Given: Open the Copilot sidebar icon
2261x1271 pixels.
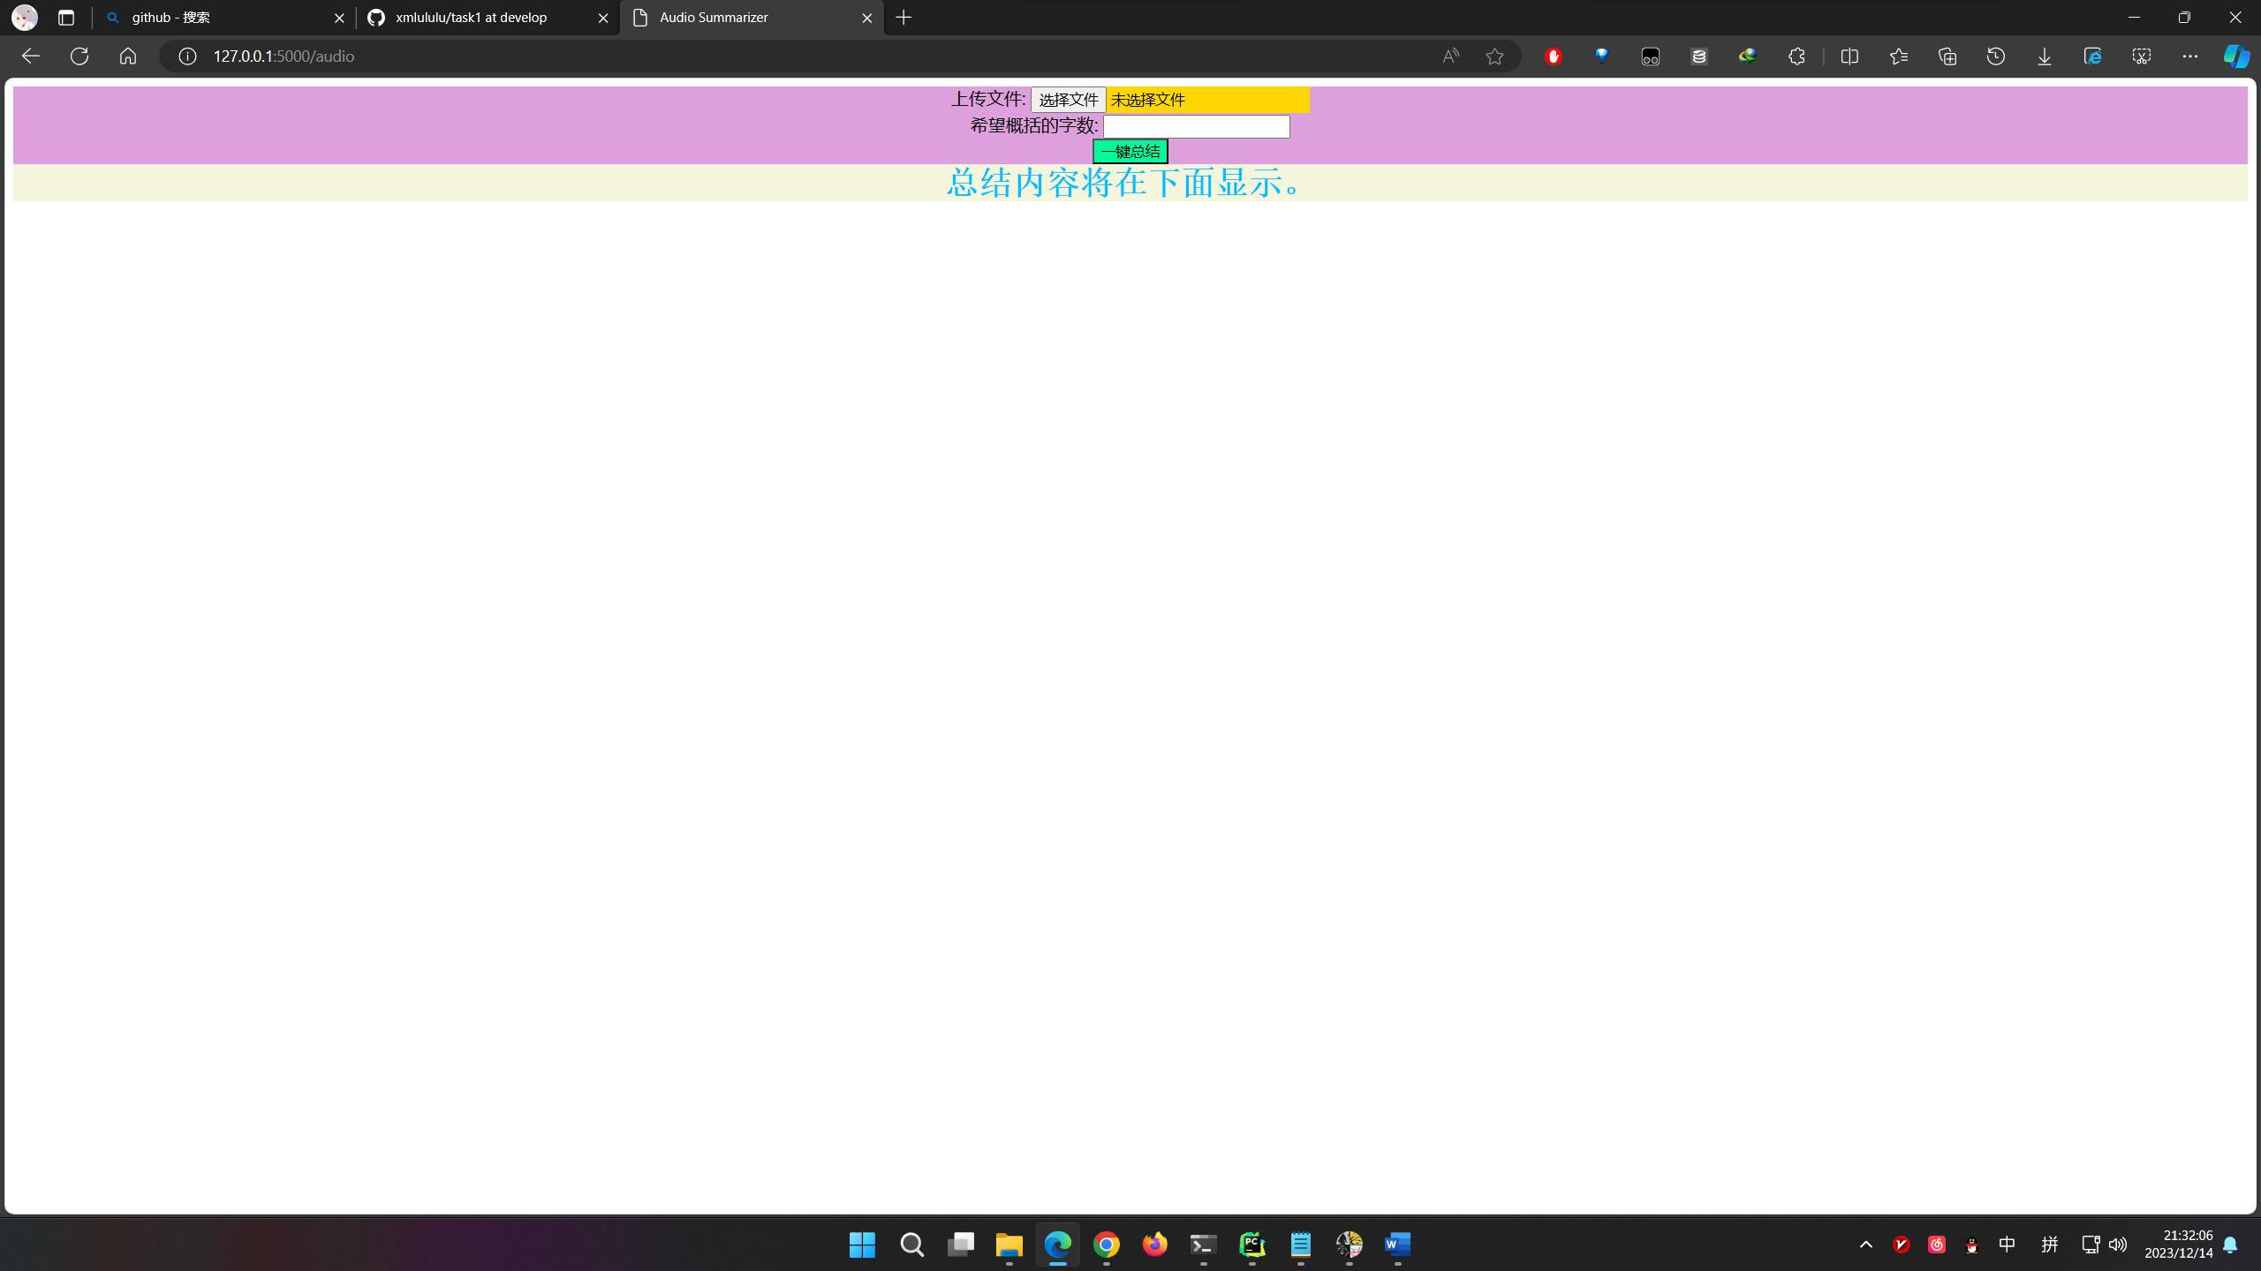Looking at the screenshot, I should point(2235,56).
